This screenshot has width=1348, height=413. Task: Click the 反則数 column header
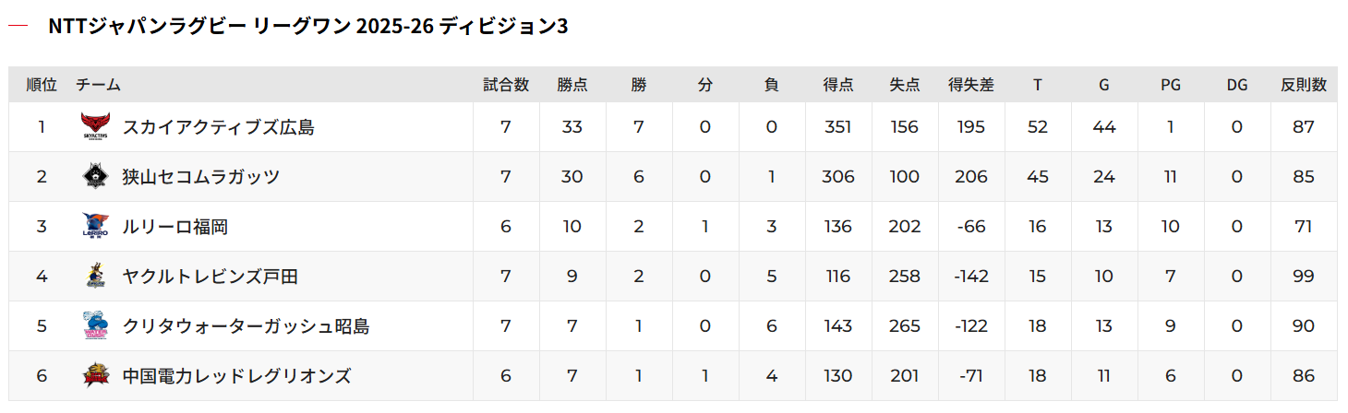point(1304,85)
